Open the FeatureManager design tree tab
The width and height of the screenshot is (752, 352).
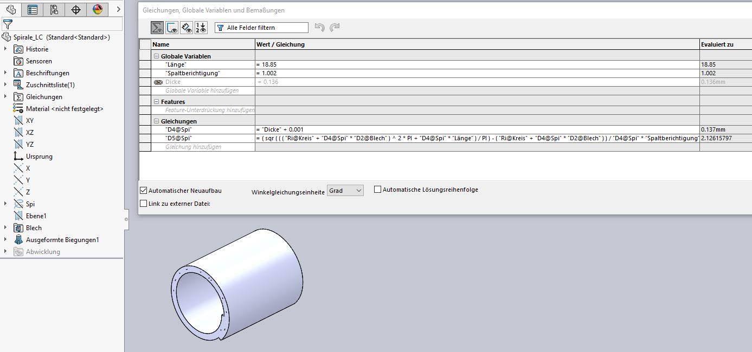11,9
